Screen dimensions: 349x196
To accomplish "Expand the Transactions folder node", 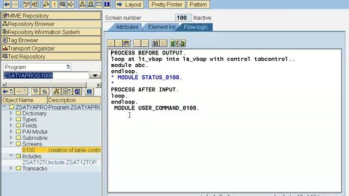I will coord(11,168).
